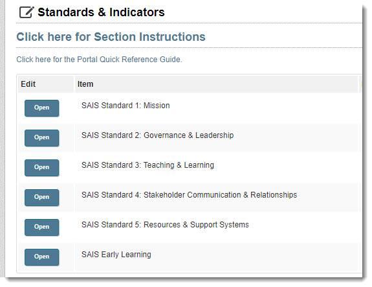The width and height of the screenshot is (372, 287).
Task: Click Open button for Teaching & Learning
Action: click(42, 168)
